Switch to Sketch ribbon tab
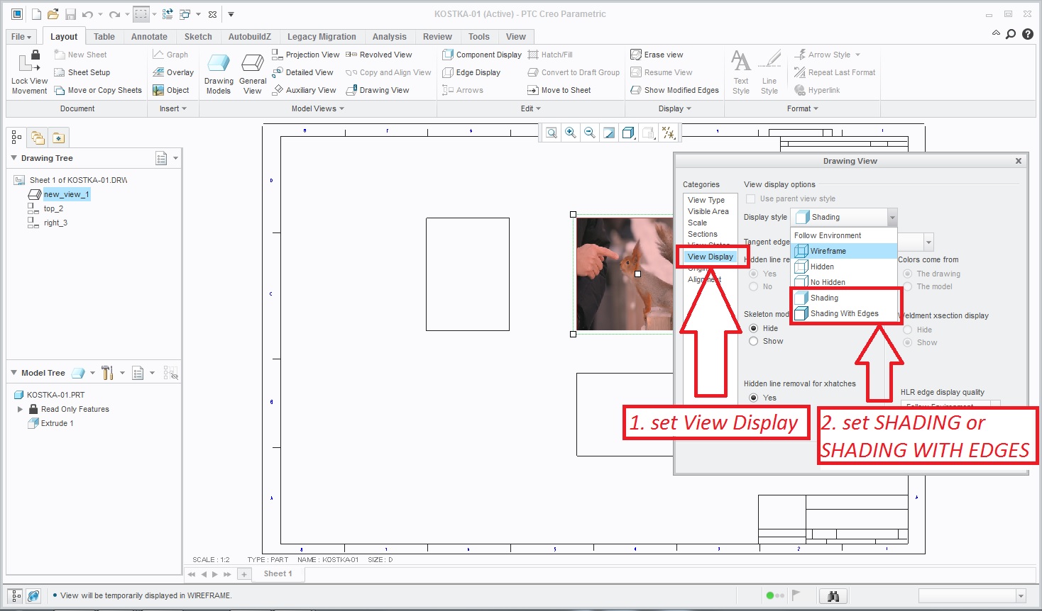 click(x=198, y=37)
